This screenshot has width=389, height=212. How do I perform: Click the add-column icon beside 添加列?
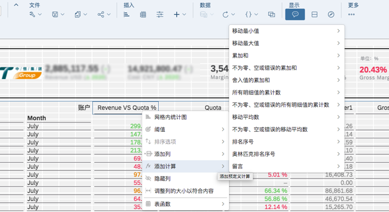click(x=148, y=154)
